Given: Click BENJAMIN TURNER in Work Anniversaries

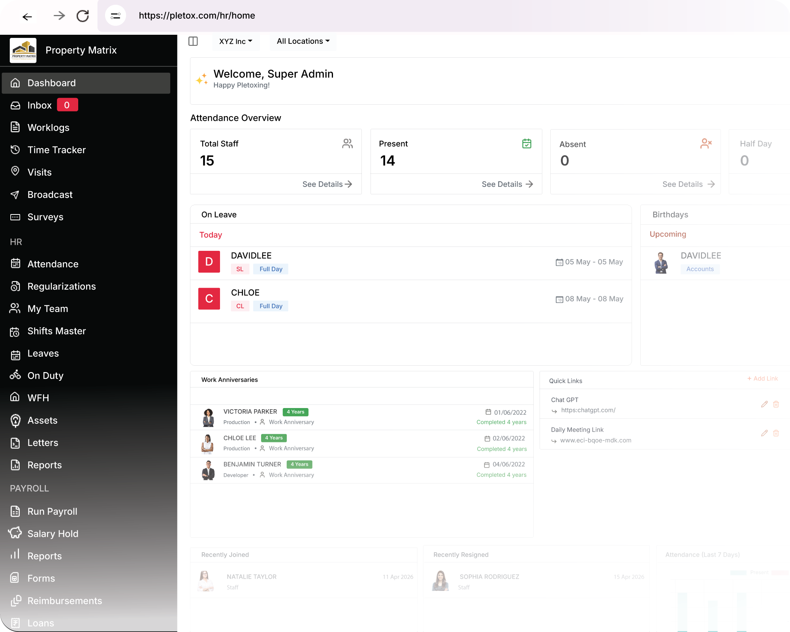Looking at the screenshot, I should tap(252, 464).
